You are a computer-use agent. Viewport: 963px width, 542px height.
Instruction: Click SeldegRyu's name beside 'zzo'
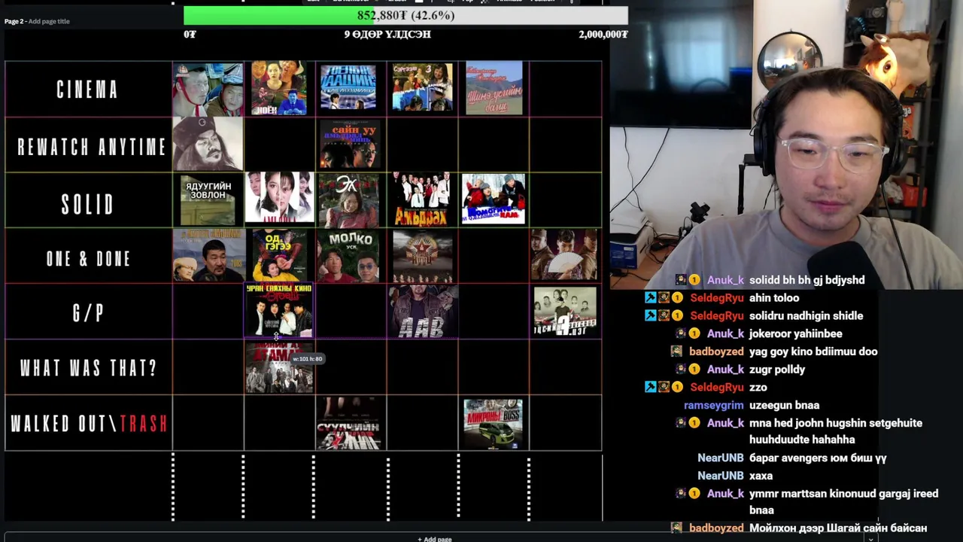point(716,387)
